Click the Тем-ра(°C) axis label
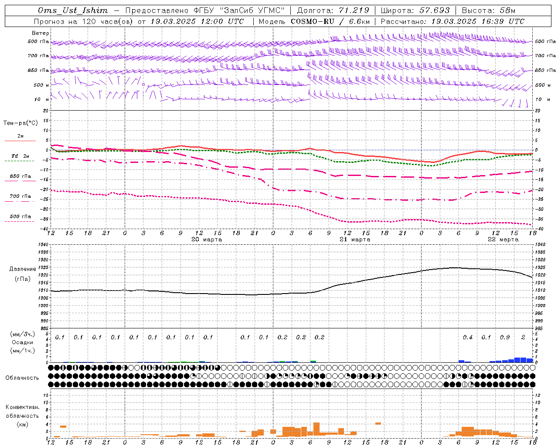The height and width of the screenshot is (446, 558). tap(20, 123)
